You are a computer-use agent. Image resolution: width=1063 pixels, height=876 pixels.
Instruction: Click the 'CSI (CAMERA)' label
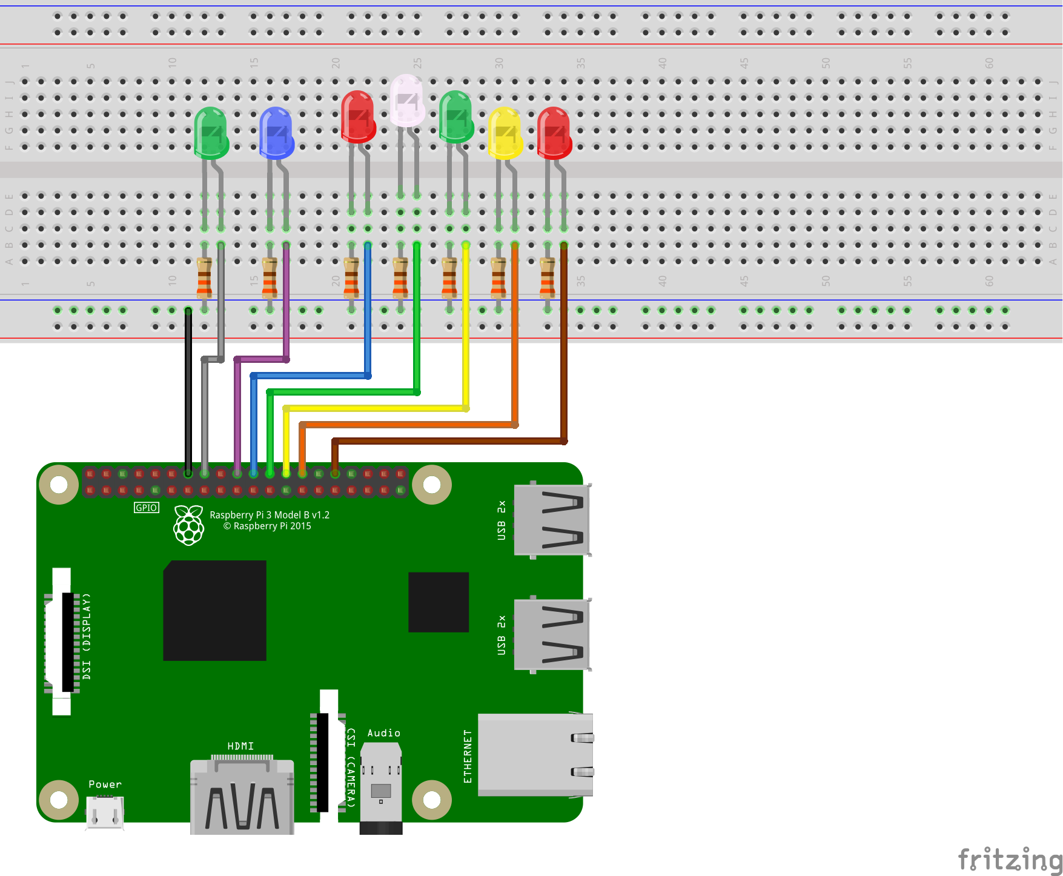(351, 768)
